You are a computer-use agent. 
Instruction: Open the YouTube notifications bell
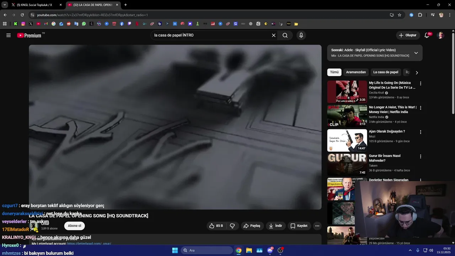coord(427,35)
